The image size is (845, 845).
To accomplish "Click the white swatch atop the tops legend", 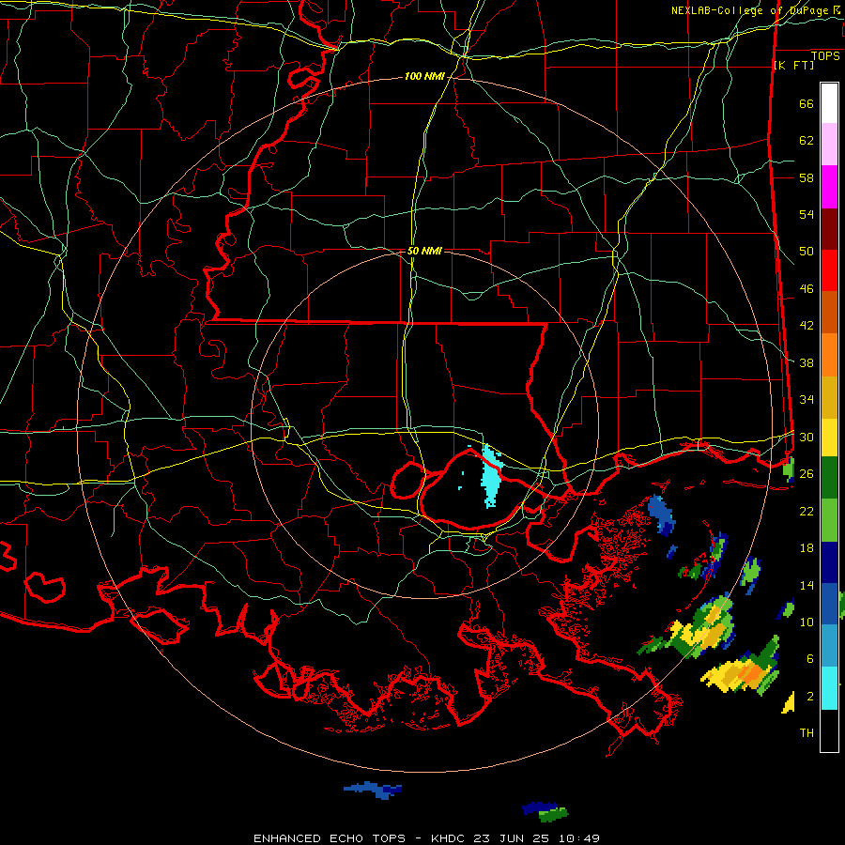I will [x=829, y=103].
